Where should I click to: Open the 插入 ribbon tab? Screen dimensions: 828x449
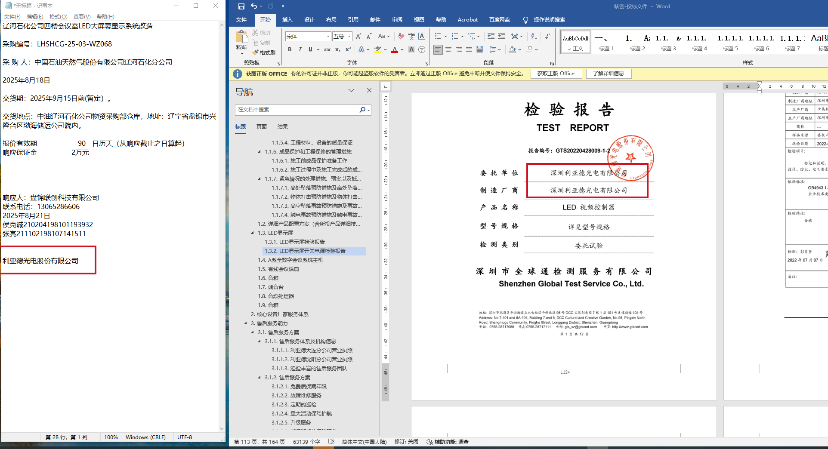287,20
